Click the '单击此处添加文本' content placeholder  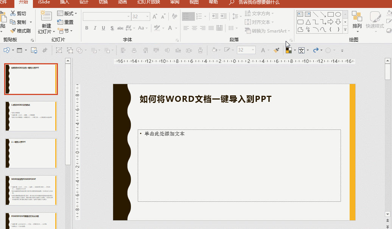[x=239, y=165]
